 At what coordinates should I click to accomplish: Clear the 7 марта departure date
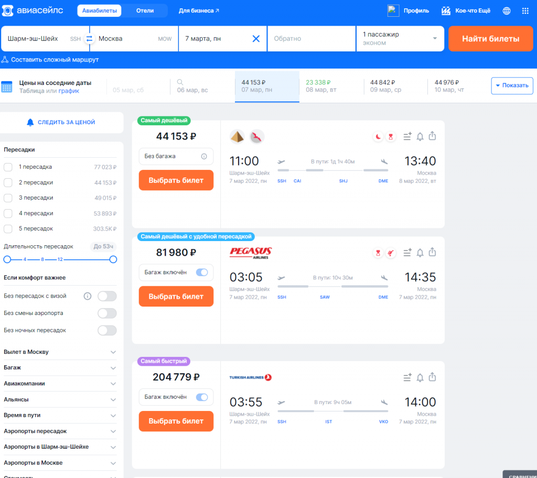coord(256,39)
